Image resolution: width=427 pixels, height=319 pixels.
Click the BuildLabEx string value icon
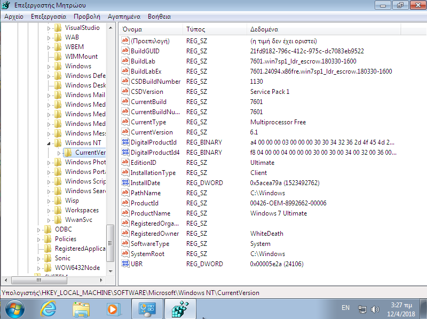(x=125, y=71)
